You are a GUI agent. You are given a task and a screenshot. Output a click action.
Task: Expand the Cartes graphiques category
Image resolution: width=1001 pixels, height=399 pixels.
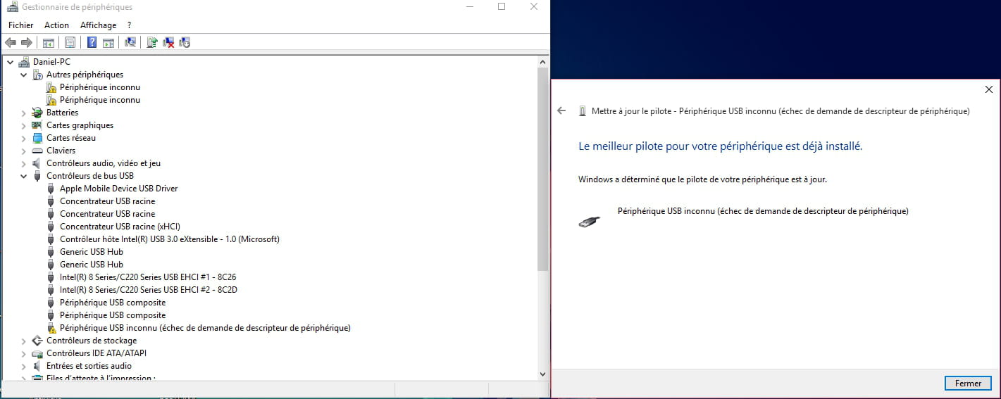coord(24,125)
